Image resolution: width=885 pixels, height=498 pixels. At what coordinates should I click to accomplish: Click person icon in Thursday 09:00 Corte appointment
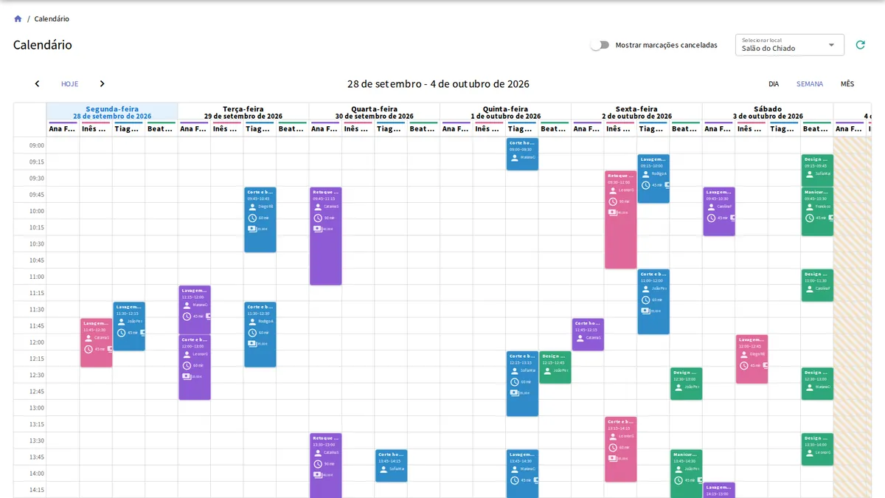(x=515, y=157)
